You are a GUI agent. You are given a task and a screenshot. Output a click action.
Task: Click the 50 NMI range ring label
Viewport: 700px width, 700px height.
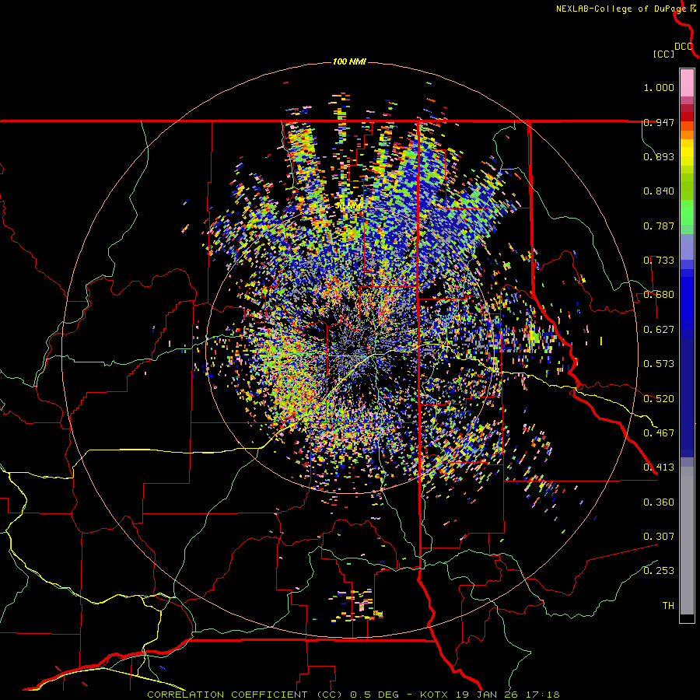click(351, 206)
